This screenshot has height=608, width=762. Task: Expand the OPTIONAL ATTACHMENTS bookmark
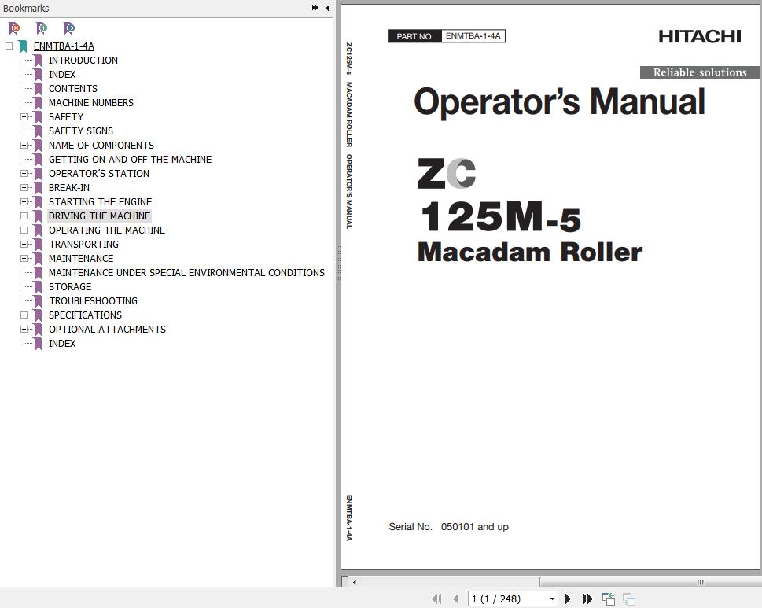pyautogui.click(x=24, y=329)
